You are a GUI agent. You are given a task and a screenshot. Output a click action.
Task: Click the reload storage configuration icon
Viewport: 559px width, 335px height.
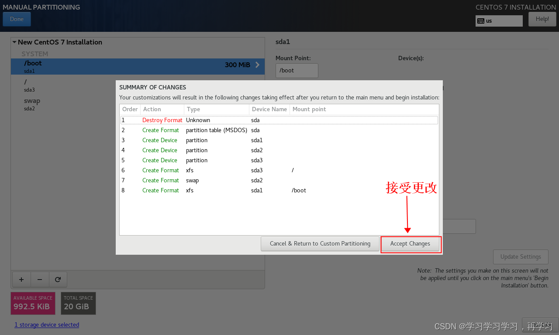click(x=58, y=280)
